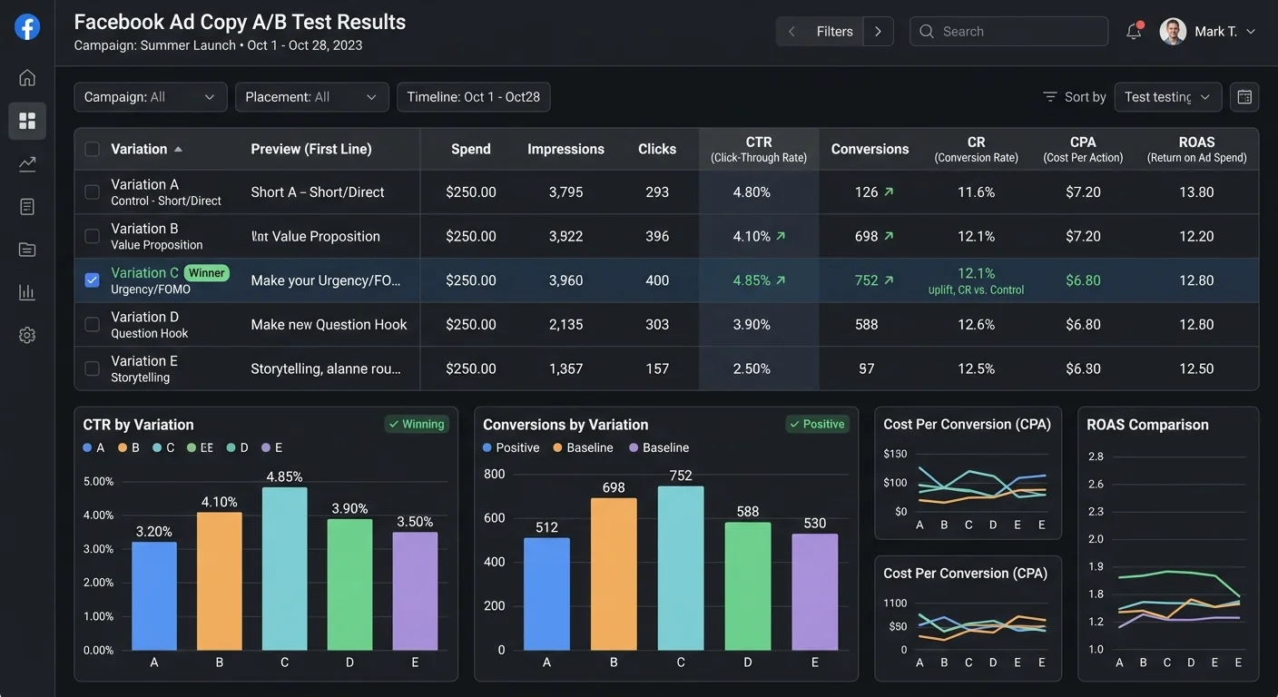
Task: Click uplift arrow next to 752 conversions
Action: tap(889, 280)
